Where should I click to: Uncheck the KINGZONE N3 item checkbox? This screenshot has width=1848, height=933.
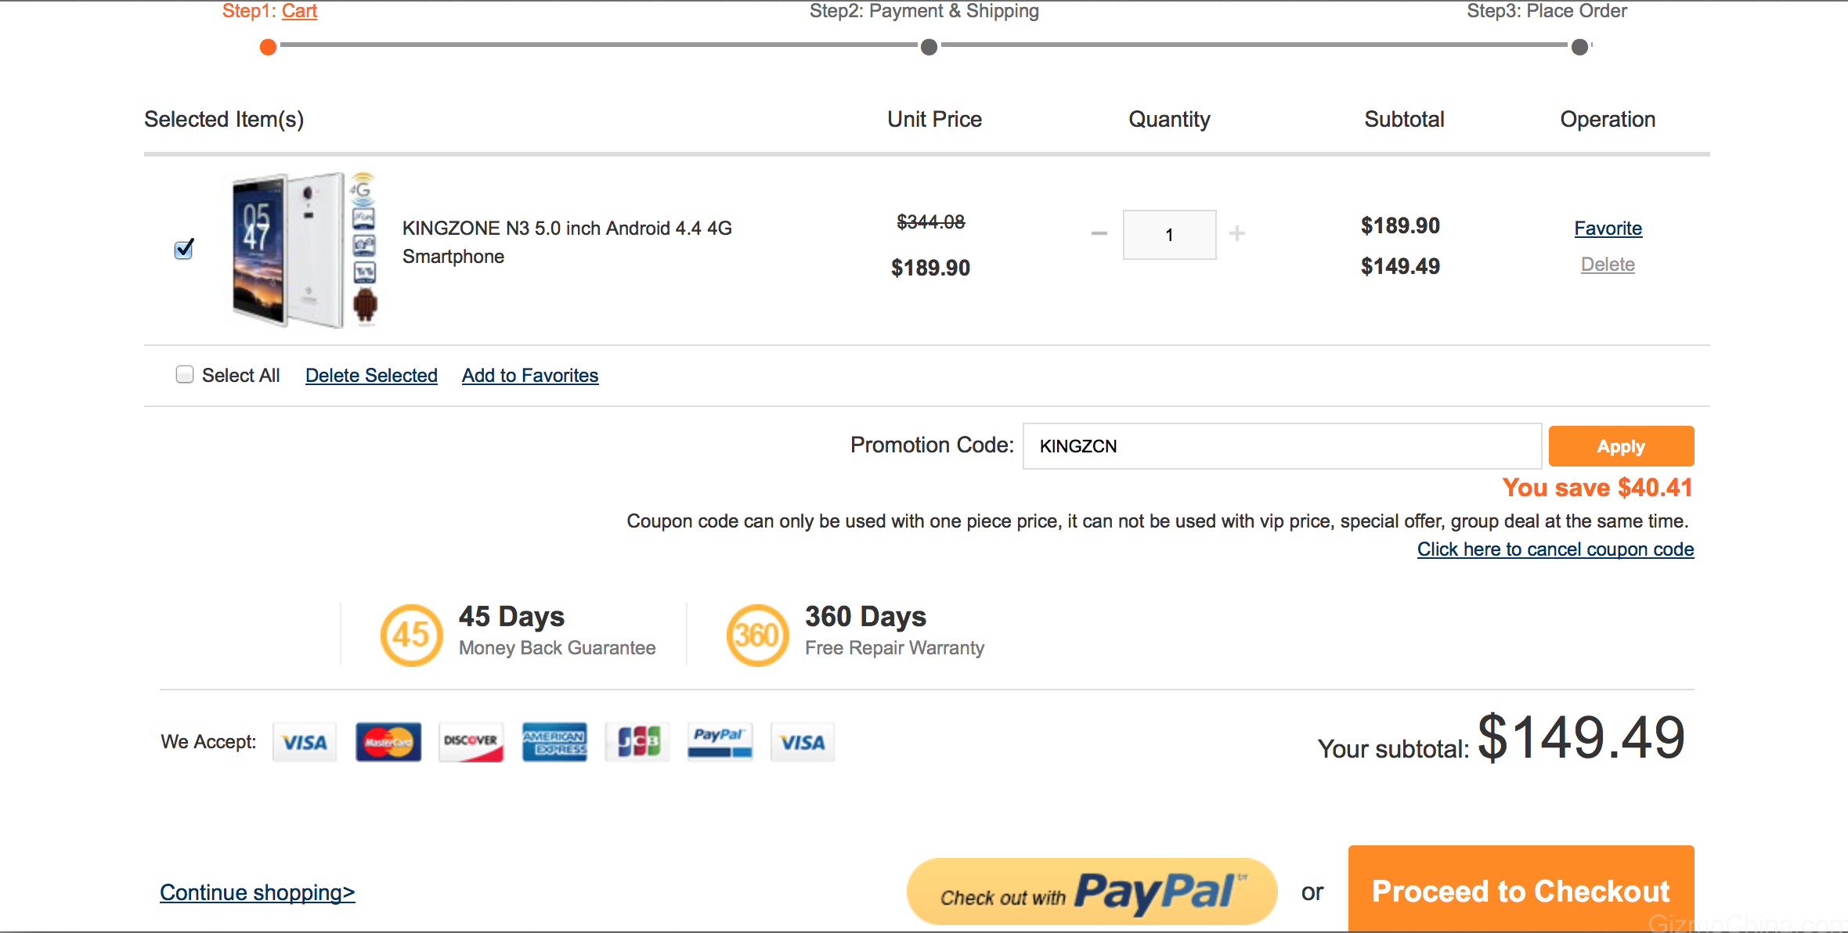[x=184, y=250]
